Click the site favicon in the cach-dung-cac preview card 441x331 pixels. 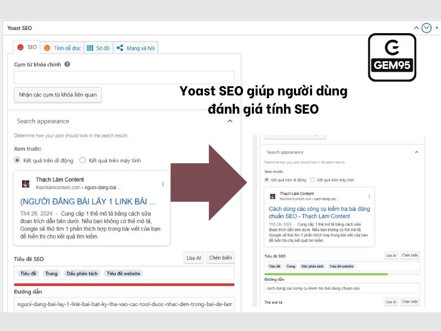click(x=272, y=196)
